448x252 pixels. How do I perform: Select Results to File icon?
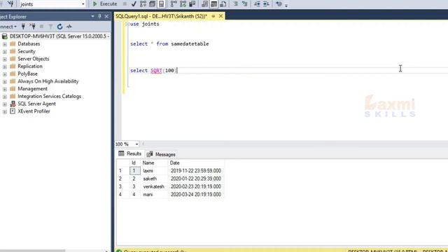tap(223, 4)
